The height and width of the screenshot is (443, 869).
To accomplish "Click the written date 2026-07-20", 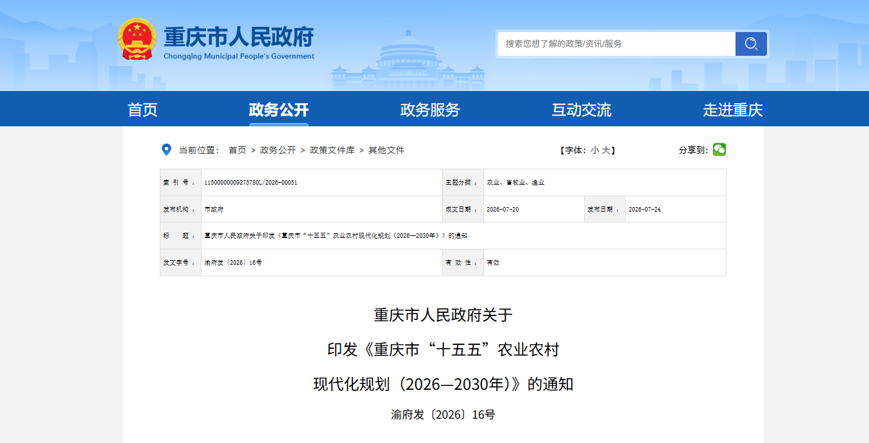I will point(503,210).
